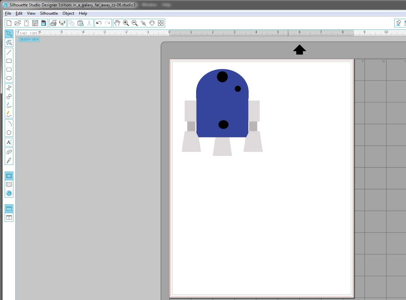Click the Zoom In magnifier icon
Viewport: 406px width, 300px height.
126,23
